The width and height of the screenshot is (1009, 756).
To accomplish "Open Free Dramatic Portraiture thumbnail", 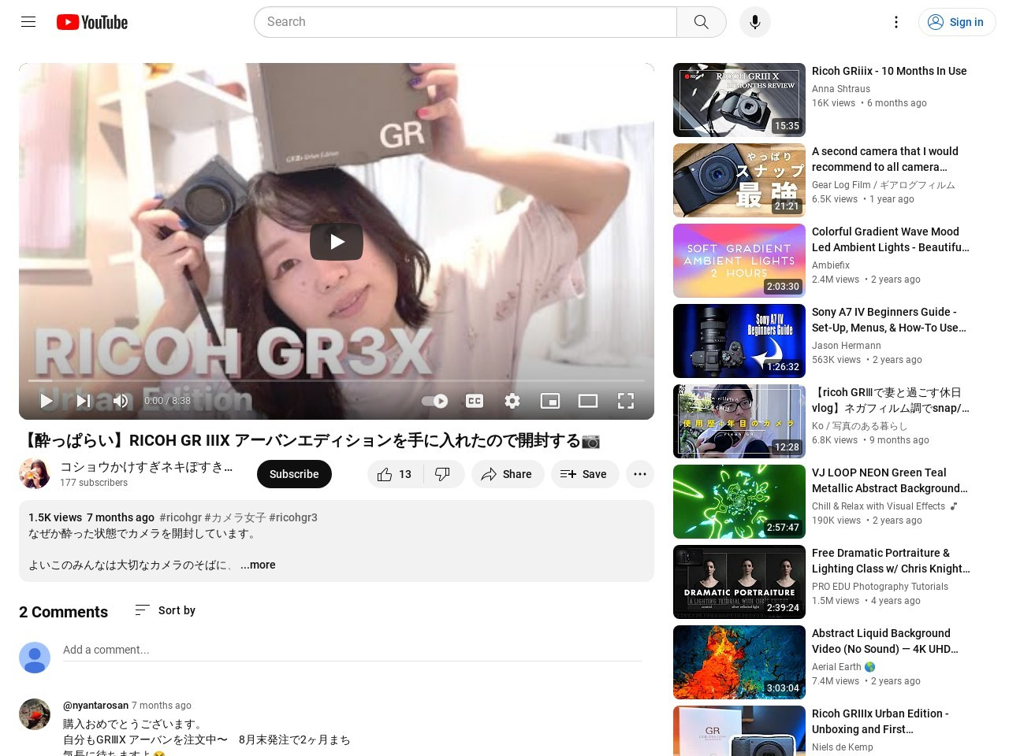I will click(x=739, y=582).
